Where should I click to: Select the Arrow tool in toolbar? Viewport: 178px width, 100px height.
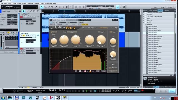(x=42, y=7)
